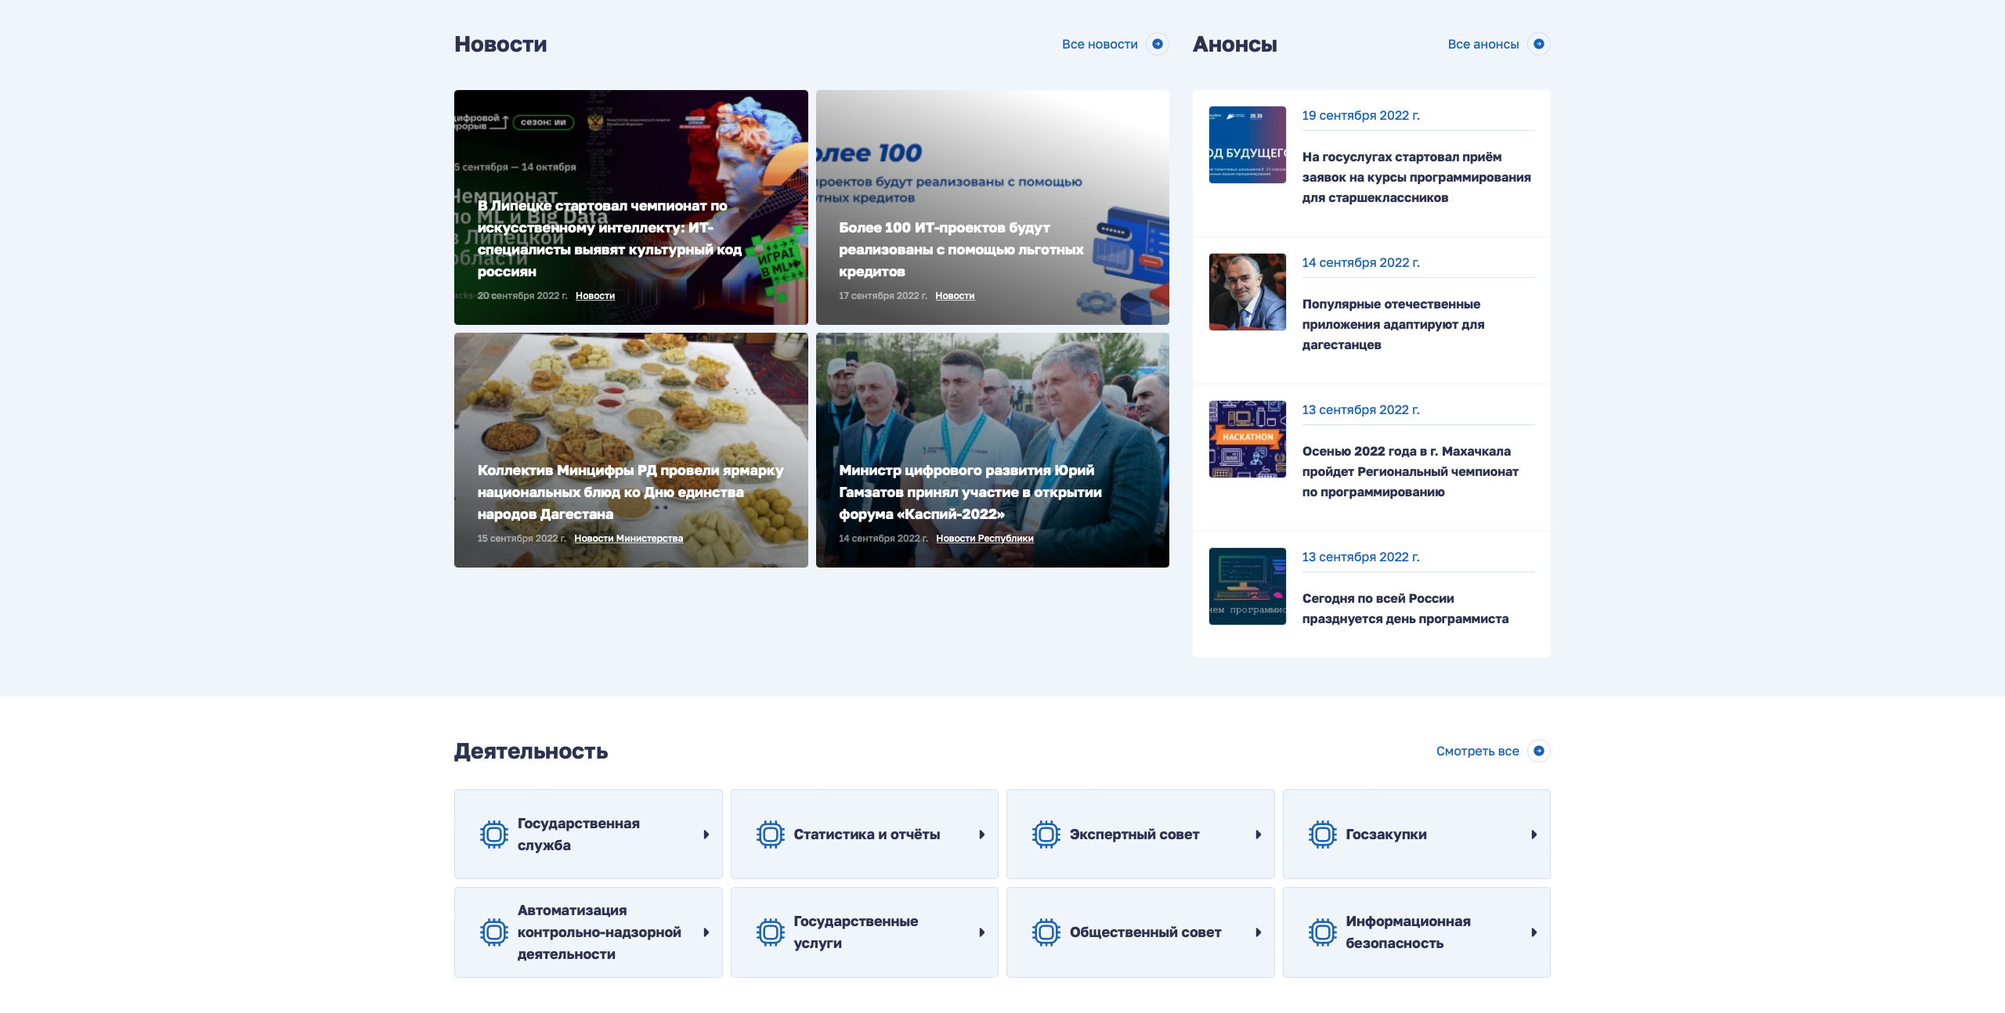Click the date 15 сентября 2022 г.

(x=522, y=539)
